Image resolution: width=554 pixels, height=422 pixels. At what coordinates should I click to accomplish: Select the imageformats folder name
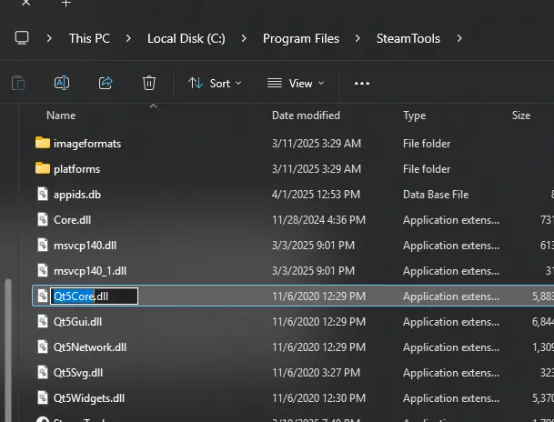pyautogui.click(x=87, y=144)
